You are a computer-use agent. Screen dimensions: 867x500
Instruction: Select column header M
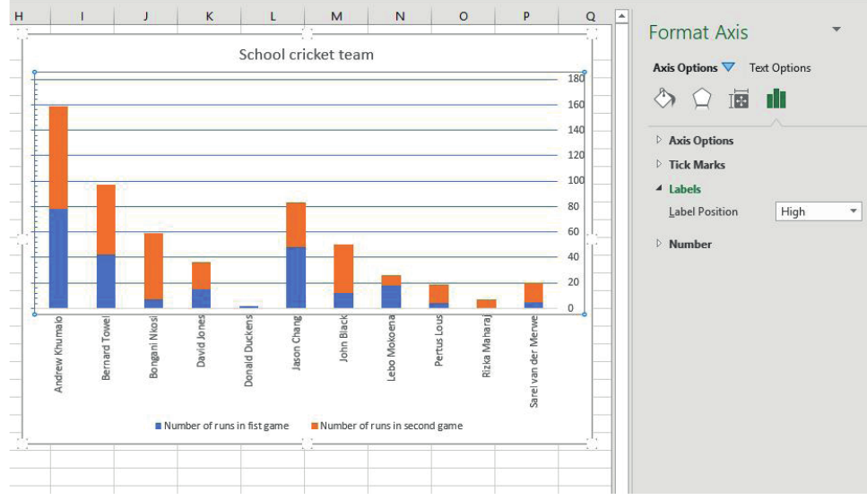click(336, 16)
